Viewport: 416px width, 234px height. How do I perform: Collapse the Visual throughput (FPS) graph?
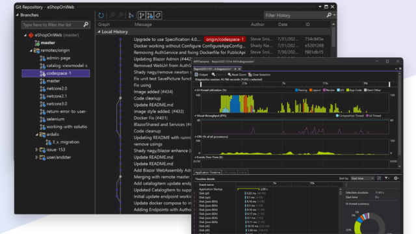coord(196,116)
